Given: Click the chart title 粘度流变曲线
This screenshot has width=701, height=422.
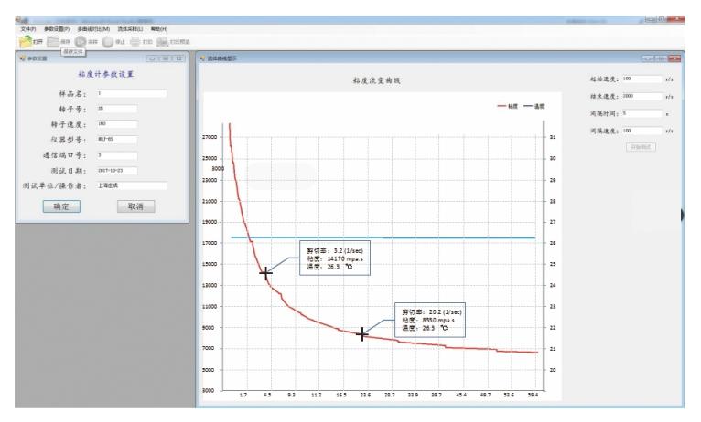Looking at the screenshot, I should click(x=376, y=80).
